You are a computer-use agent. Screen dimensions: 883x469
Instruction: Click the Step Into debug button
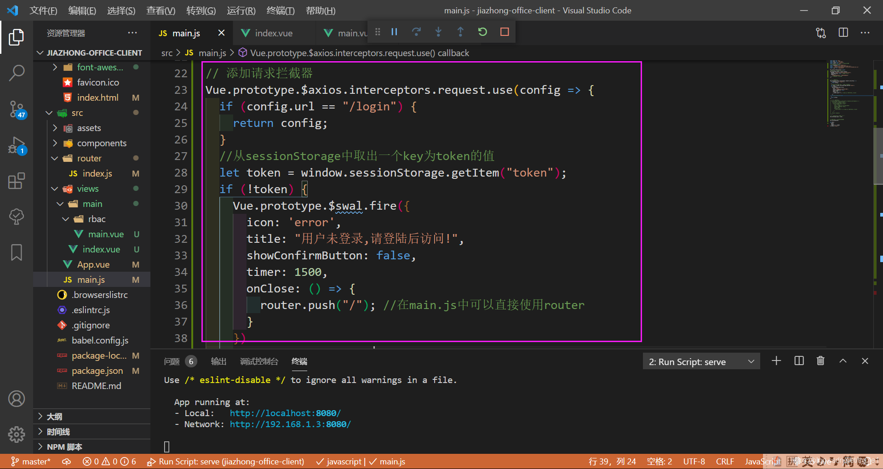tap(438, 32)
